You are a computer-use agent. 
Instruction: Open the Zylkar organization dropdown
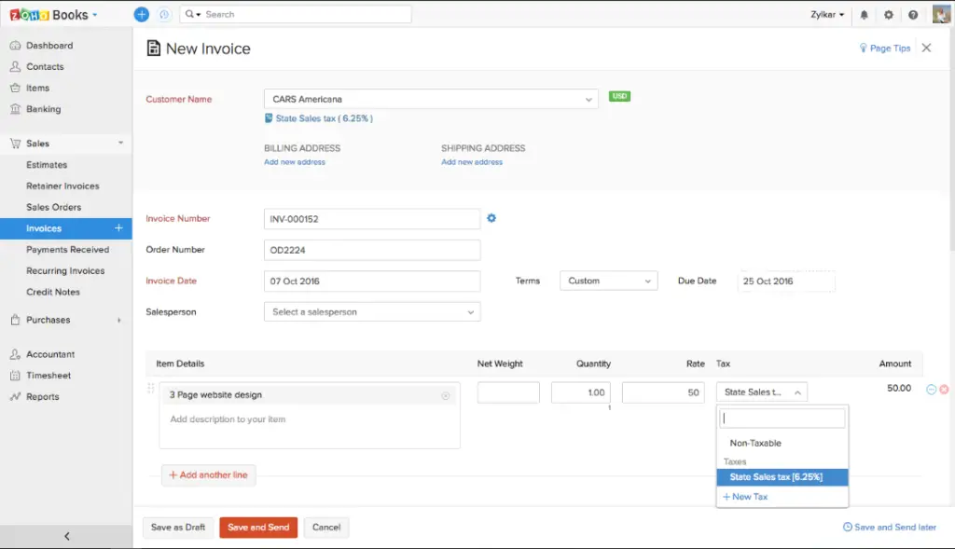click(826, 15)
